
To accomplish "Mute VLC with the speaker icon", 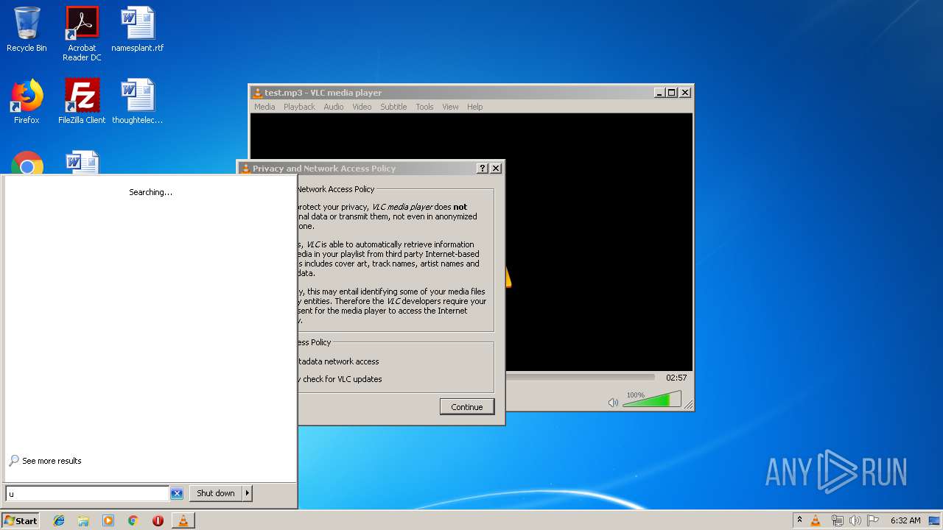I will click(613, 403).
